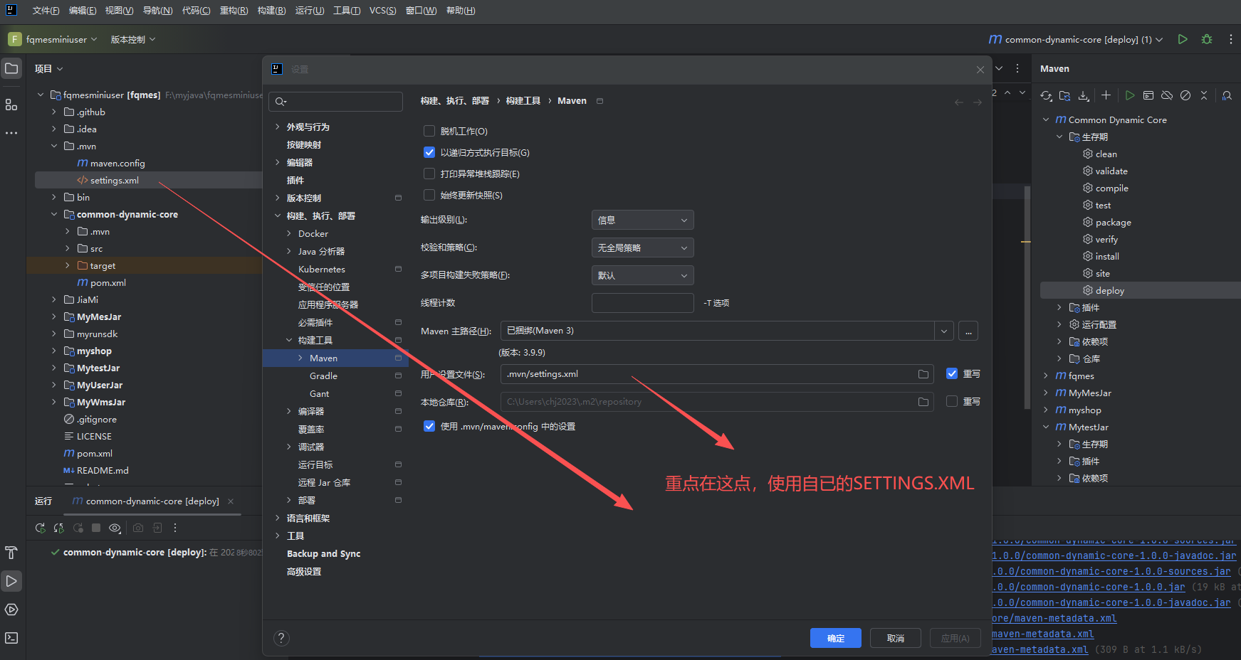The image size is (1241, 660).
Task: Uncheck 重写 for user settings file
Action: pyautogui.click(x=952, y=373)
